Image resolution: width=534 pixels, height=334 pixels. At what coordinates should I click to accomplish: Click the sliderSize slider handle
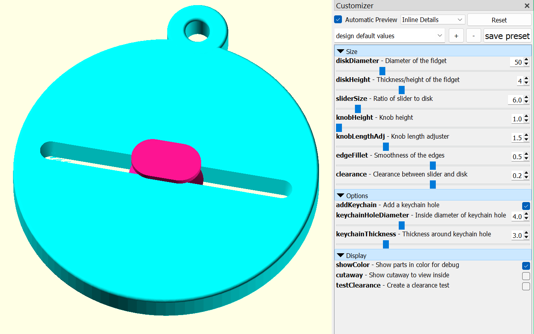[358, 109]
